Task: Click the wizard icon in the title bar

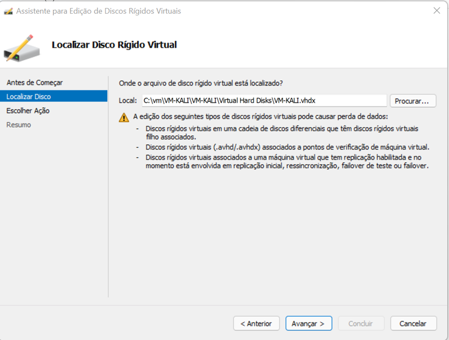Action: pos(8,11)
